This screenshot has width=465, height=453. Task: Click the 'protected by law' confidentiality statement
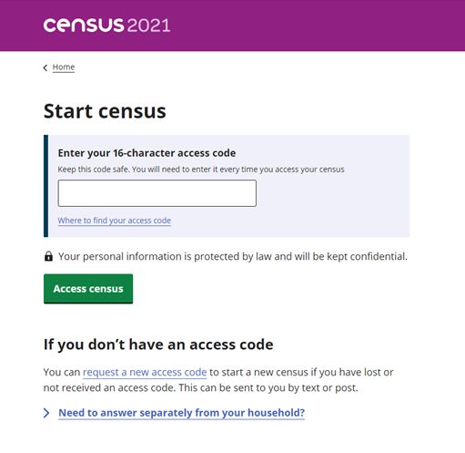tap(233, 256)
